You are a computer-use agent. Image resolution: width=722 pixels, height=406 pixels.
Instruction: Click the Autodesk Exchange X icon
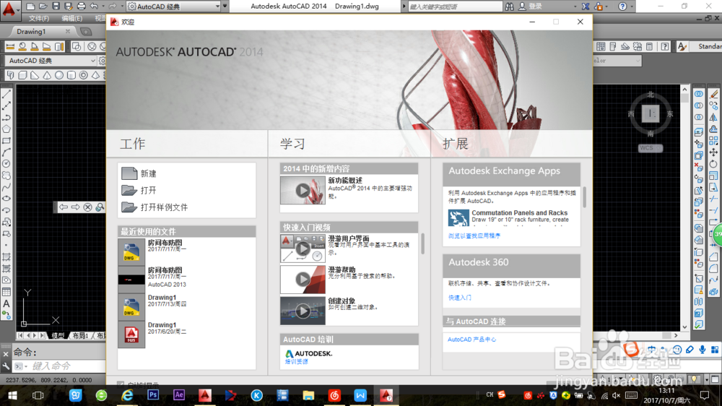click(586, 7)
